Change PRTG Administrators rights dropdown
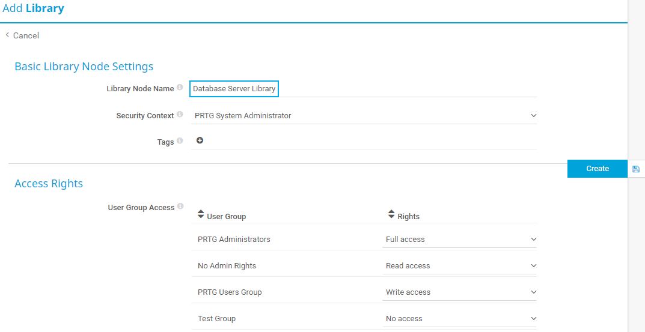Viewport: 645px width, 332px height. pos(460,239)
